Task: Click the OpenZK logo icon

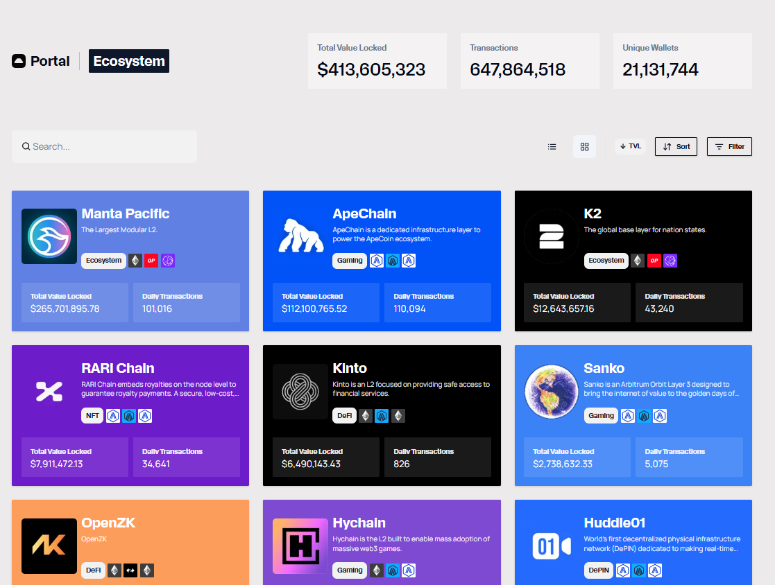Action: [49, 546]
